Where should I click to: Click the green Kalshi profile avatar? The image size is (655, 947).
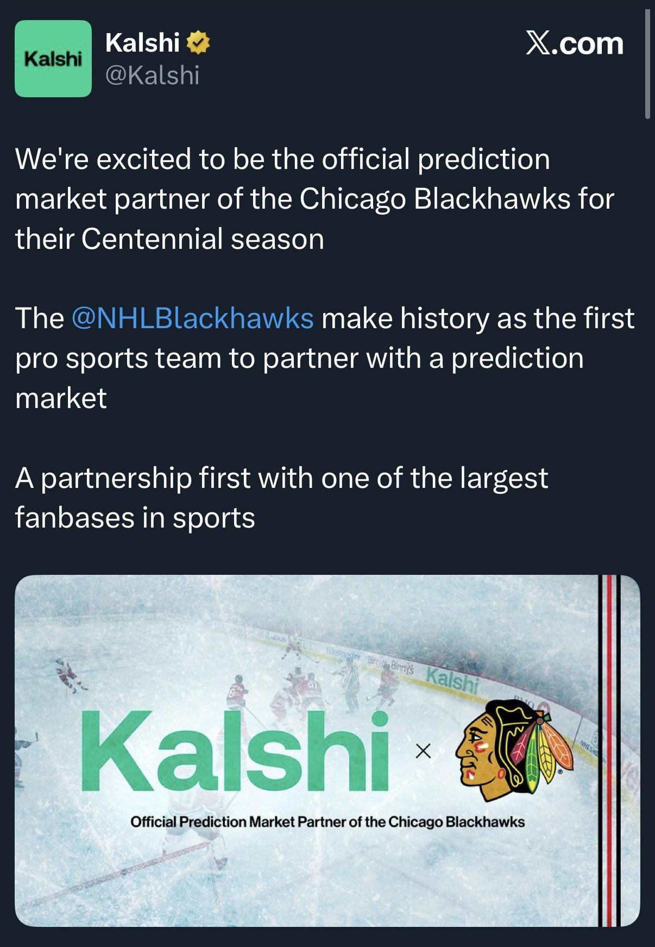(x=53, y=59)
